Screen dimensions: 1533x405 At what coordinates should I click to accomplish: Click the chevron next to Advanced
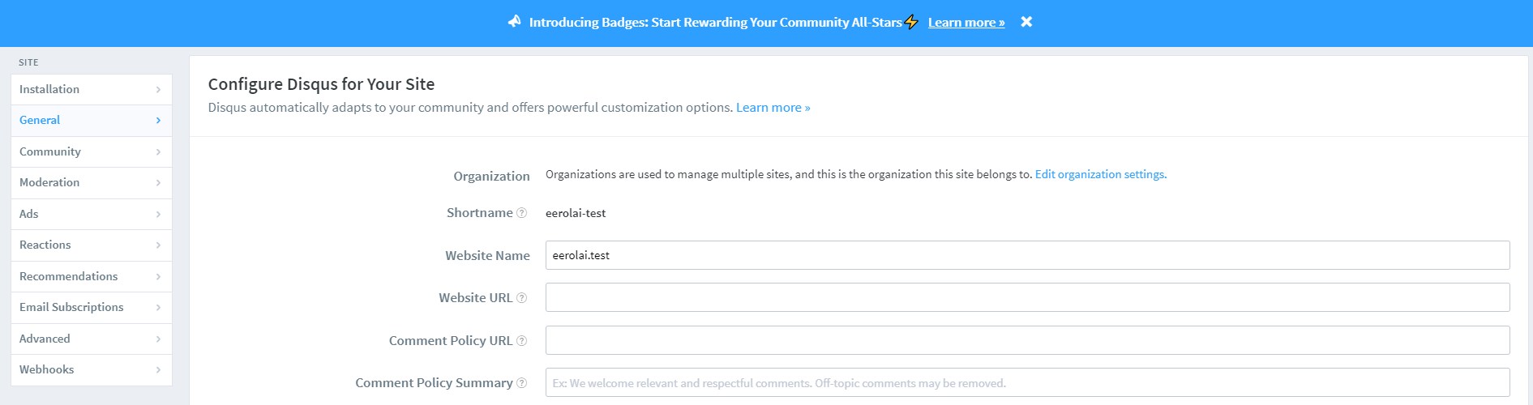coord(158,339)
